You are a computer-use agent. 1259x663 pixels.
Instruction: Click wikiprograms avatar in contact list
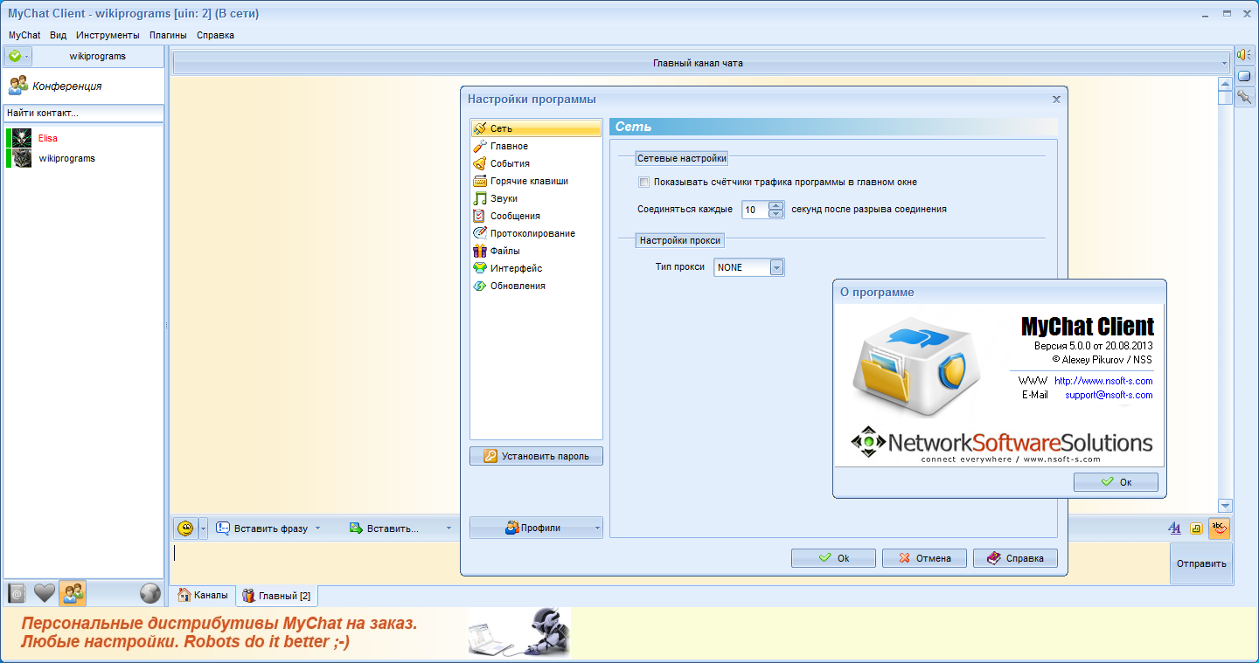(x=21, y=158)
